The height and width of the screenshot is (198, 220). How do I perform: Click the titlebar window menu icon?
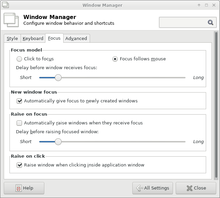click(5, 5)
